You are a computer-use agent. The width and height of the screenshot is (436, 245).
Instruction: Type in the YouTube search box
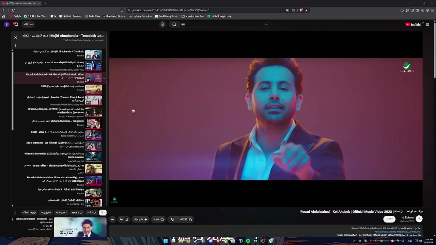(225, 24)
